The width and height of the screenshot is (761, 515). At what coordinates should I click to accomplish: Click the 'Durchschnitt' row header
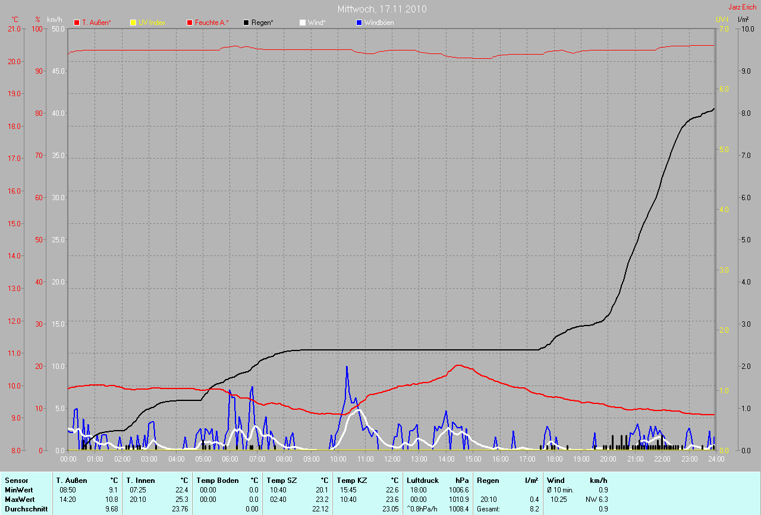26,509
